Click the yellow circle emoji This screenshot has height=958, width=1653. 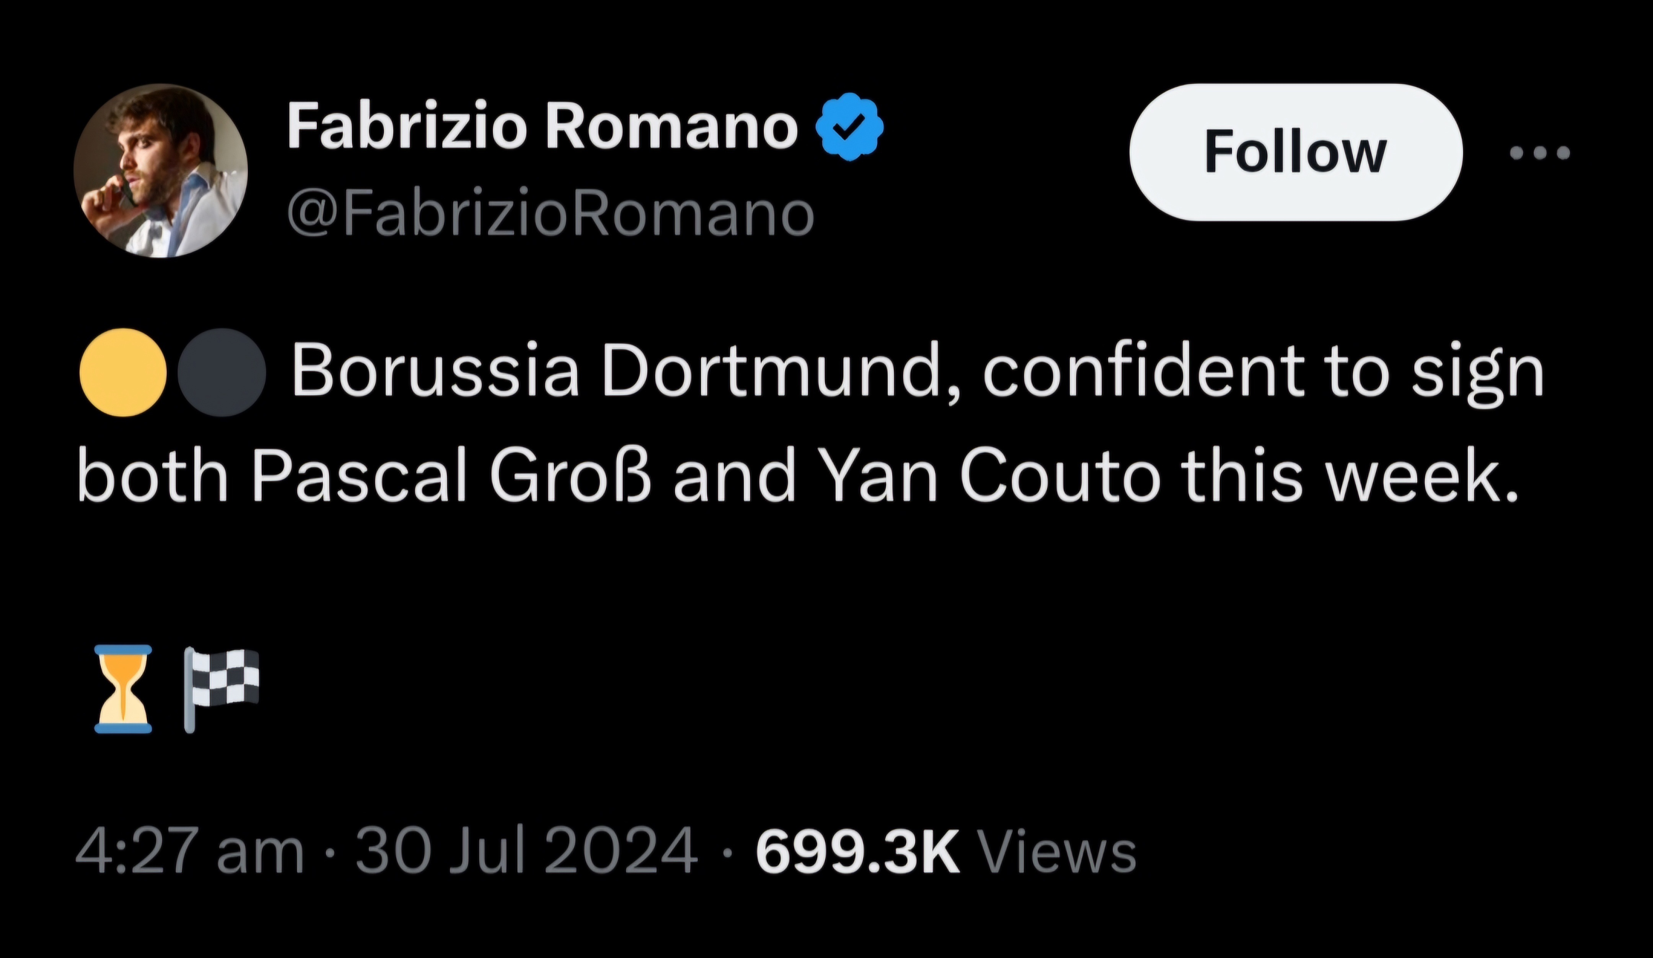[x=123, y=372]
